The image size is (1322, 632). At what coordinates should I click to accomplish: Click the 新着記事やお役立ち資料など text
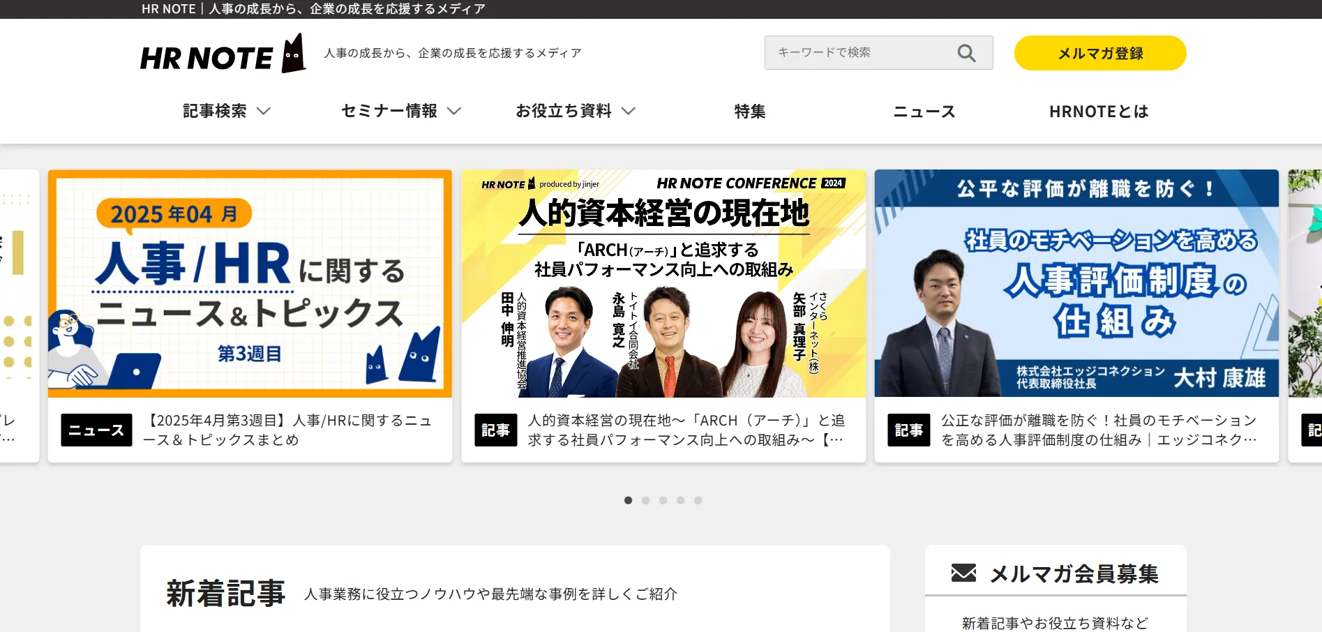tap(1055, 623)
